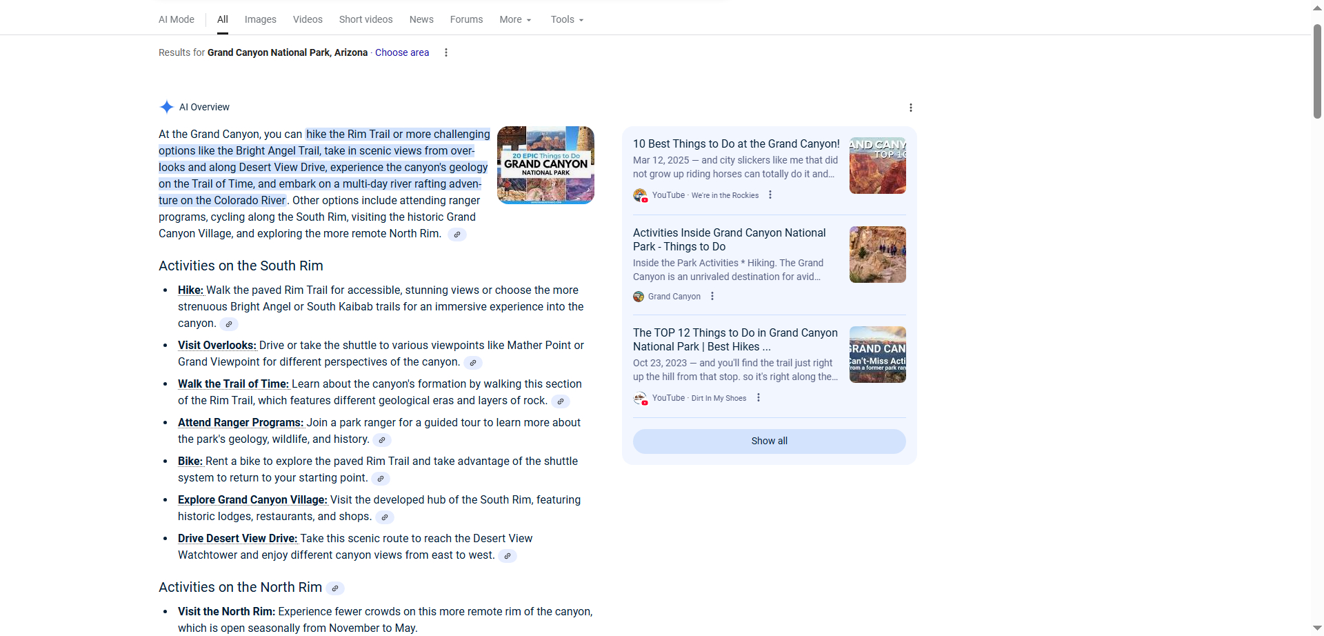The image size is (1324, 636).
Task: Open the Videos tab
Action: (308, 19)
